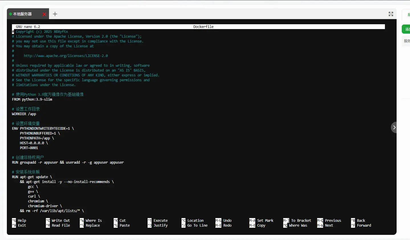Switch to the 本地服务器 tab
Image resolution: width=410 pixels, height=240 pixels.
22,14
